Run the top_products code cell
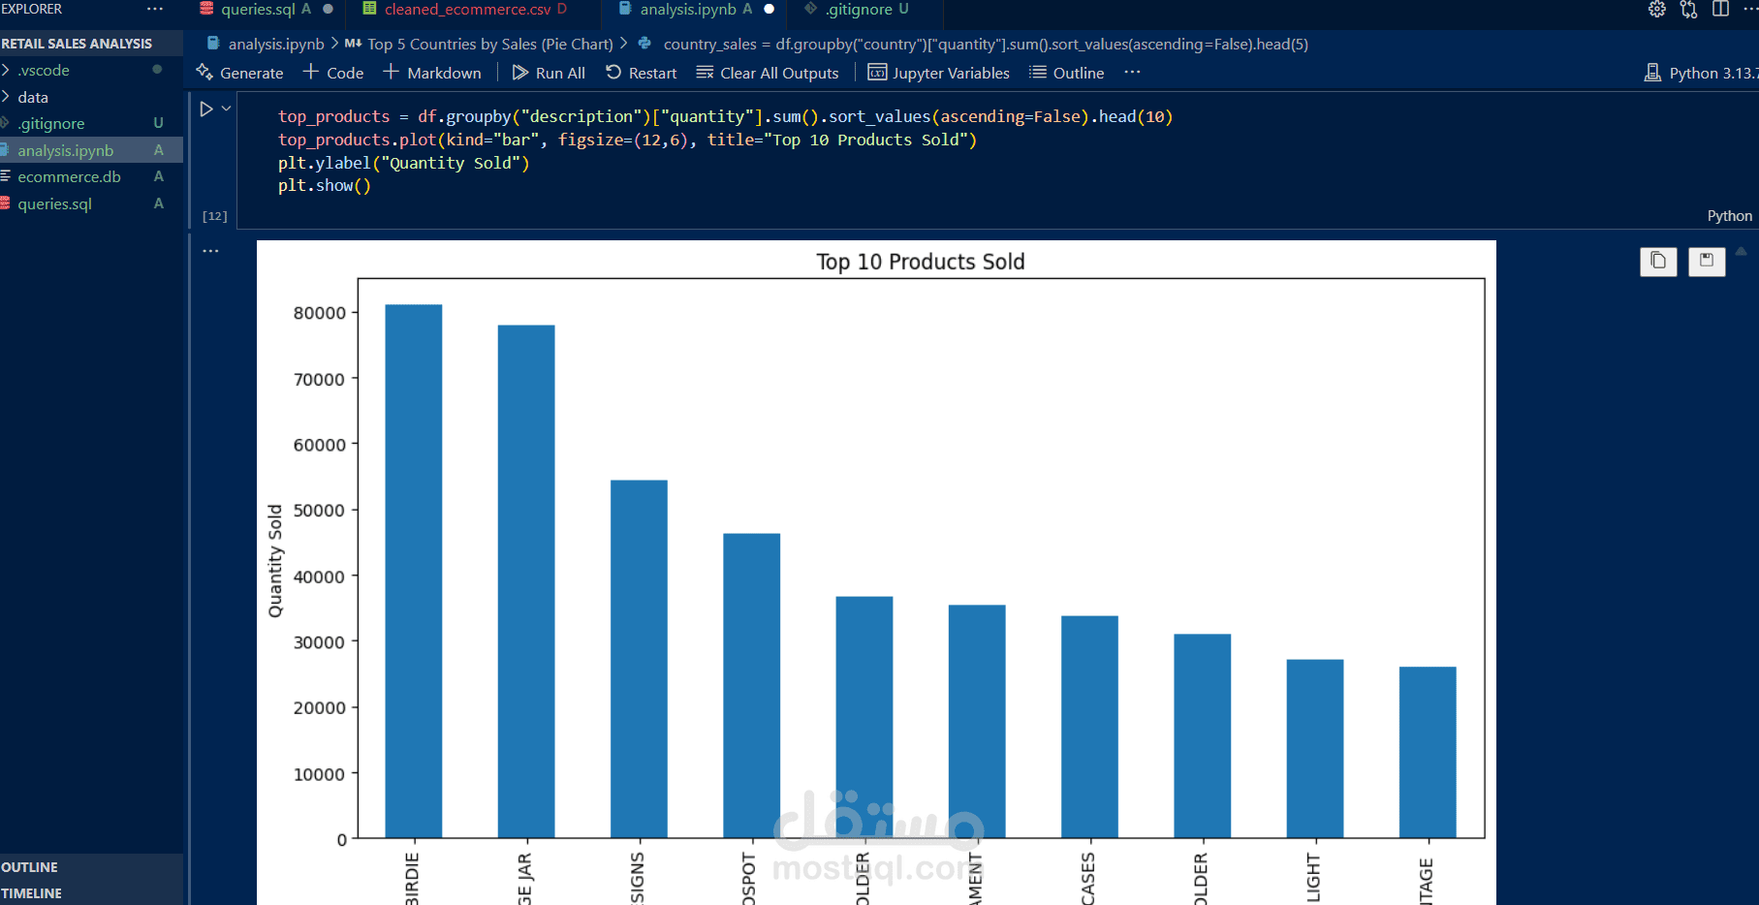Image resolution: width=1759 pixels, height=905 pixels. tap(206, 109)
